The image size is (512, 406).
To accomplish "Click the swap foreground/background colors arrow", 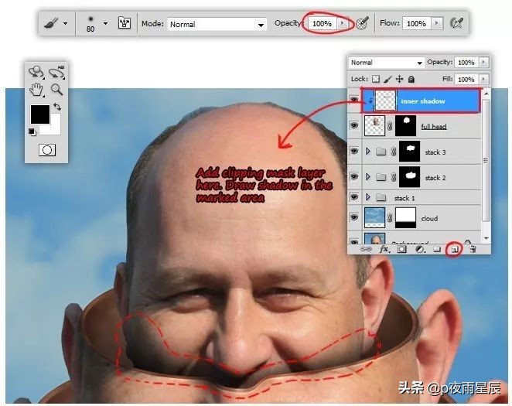I will [x=56, y=107].
